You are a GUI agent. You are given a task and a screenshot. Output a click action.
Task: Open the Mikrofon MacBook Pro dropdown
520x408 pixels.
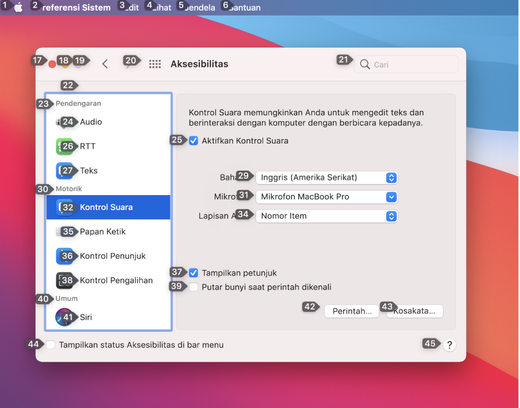tap(327, 197)
